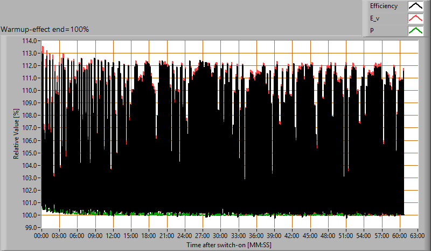The image size is (431, 251).
Task: Click the 114.0 maximum Y-axis value
Action: tap(29, 40)
